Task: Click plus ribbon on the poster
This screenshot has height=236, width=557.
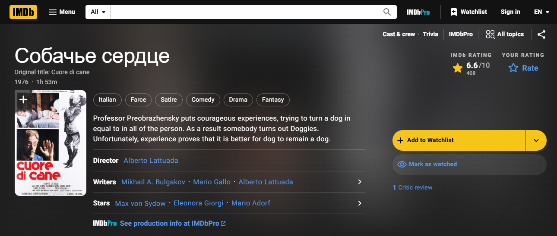Action: (x=23, y=99)
